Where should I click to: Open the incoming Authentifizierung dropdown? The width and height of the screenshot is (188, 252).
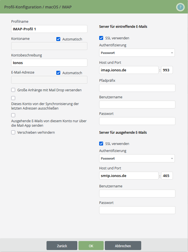point(137,53)
